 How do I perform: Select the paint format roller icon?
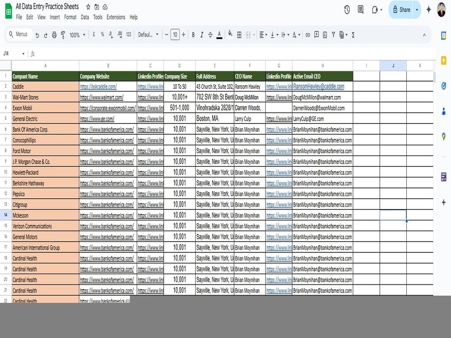tap(63, 35)
